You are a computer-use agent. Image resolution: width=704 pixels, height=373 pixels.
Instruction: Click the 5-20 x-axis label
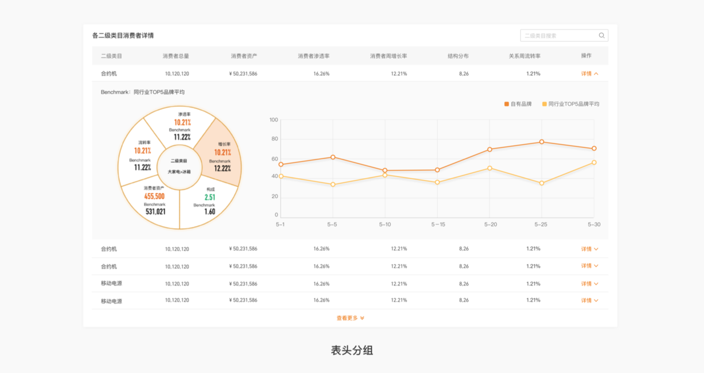click(x=491, y=225)
